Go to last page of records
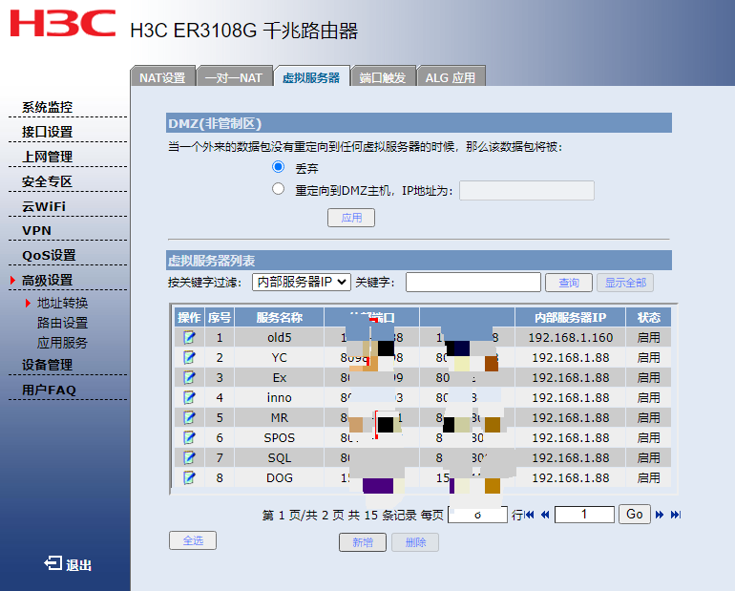This screenshot has height=591, width=735. click(x=676, y=515)
